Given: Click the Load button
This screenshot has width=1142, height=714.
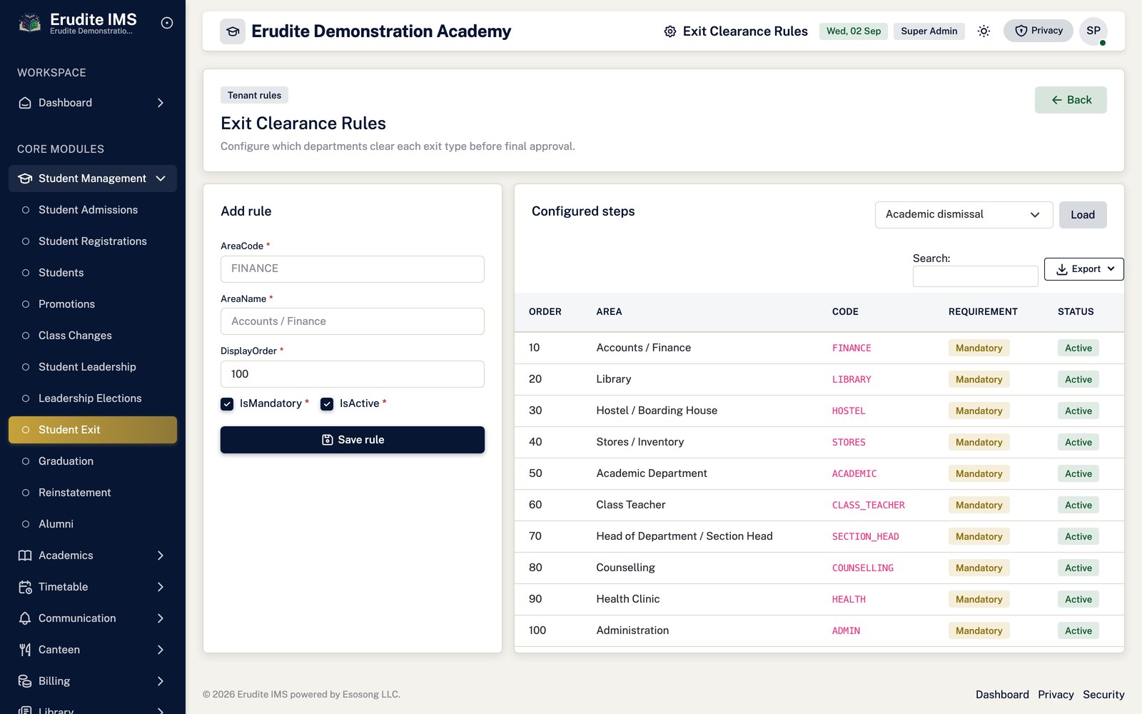Looking at the screenshot, I should click(1083, 215).
